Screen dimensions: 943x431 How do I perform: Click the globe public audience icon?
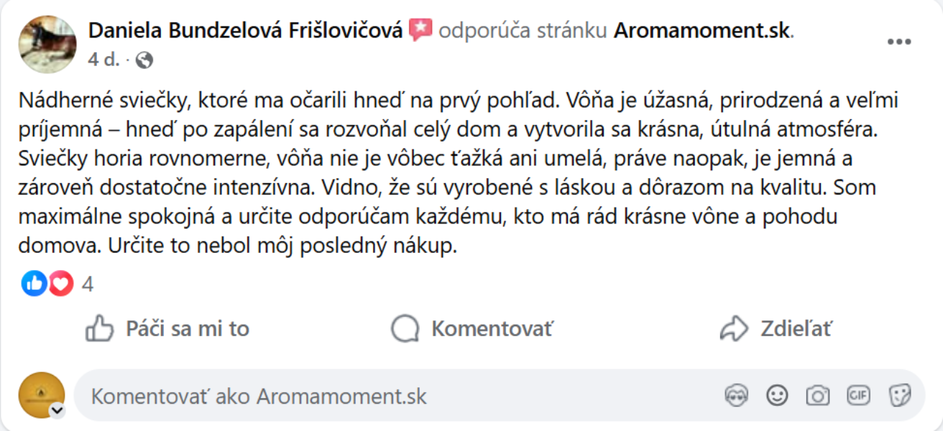click(x=144, y=60)
